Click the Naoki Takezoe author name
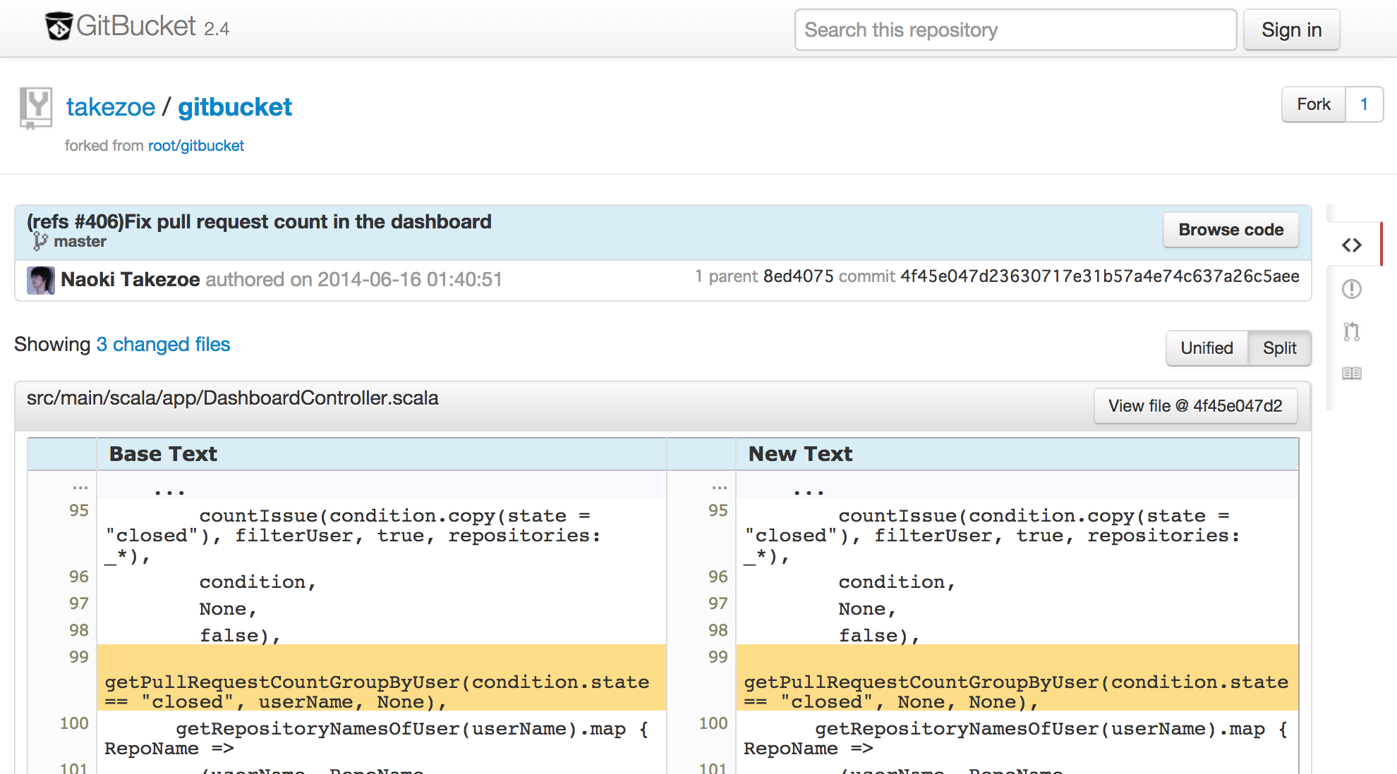 pyautogui.click(x=131, y=280)
